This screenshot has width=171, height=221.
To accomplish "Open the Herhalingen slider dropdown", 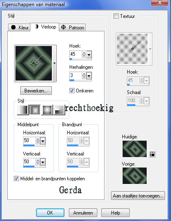I will pos(89,76).
